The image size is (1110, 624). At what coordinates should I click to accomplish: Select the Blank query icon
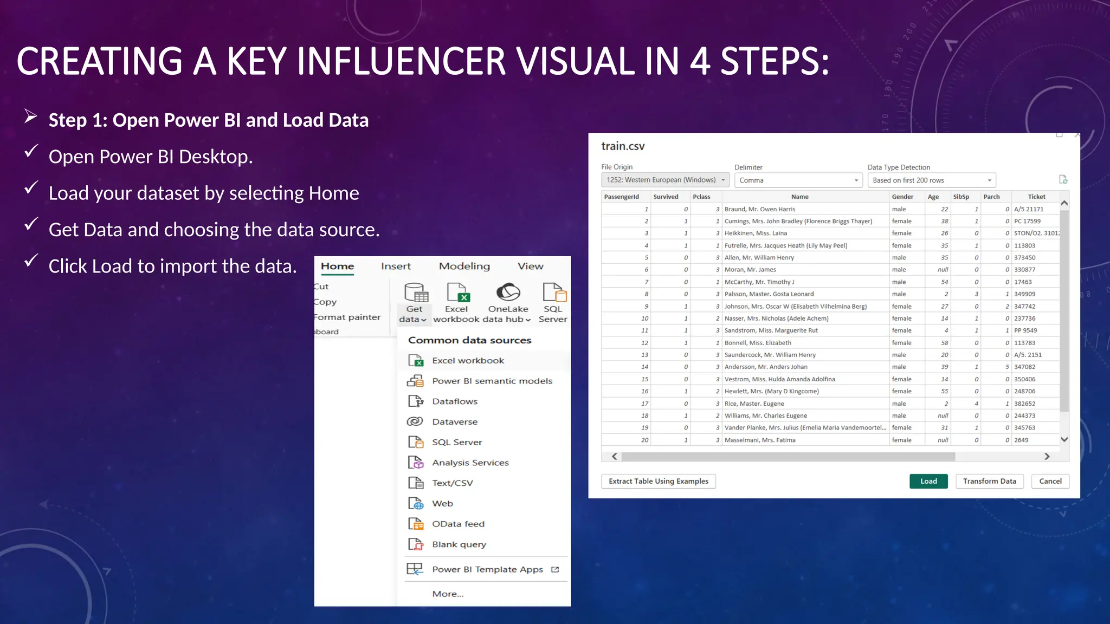coord(416,544)
